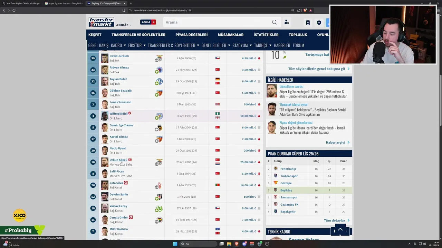
Task: Open PİYASA DEĞERLERİ menu
Action: [191, 35]
